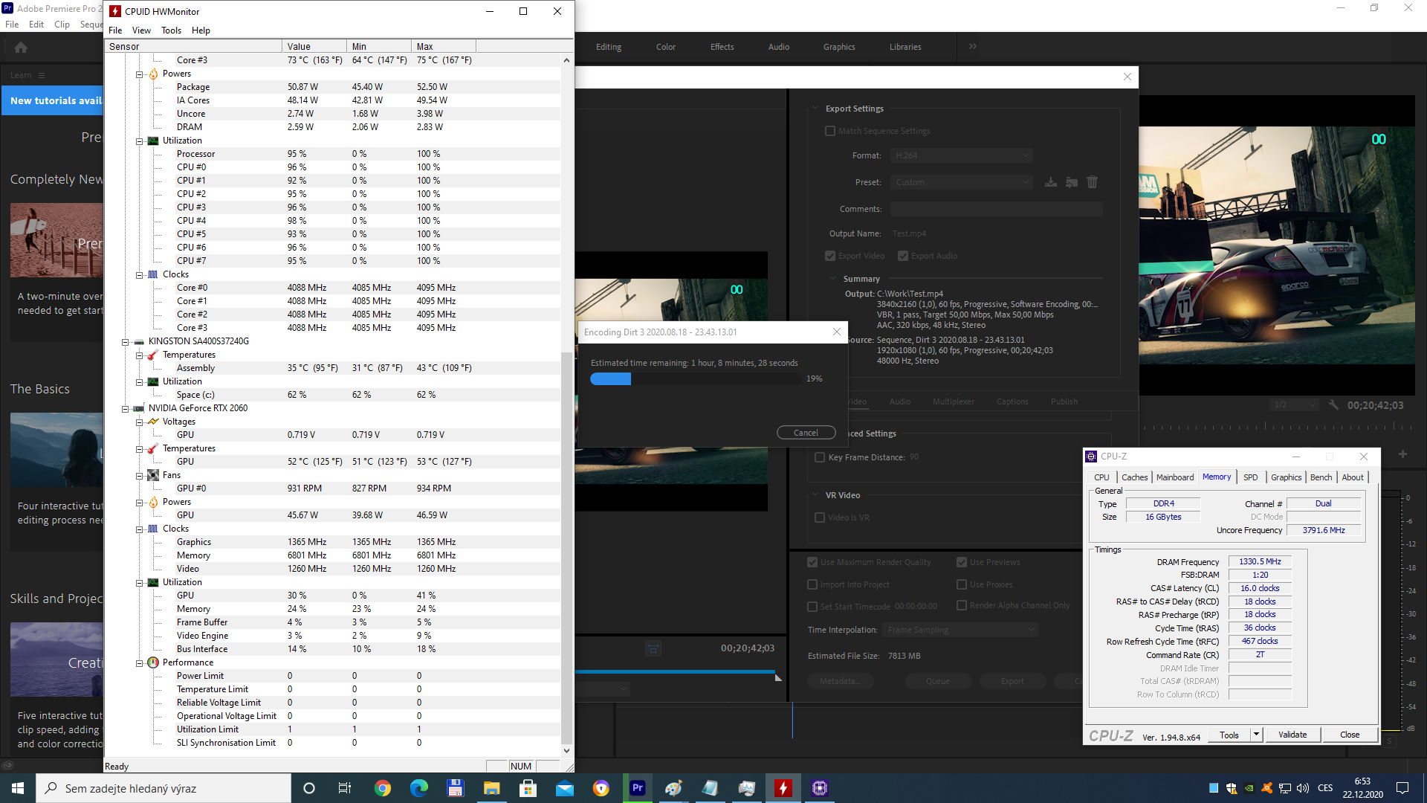The height and width of the screenshot is (803, 1427).
Task: Click the wrench settings icon under preview
Action: point(1333,405)
